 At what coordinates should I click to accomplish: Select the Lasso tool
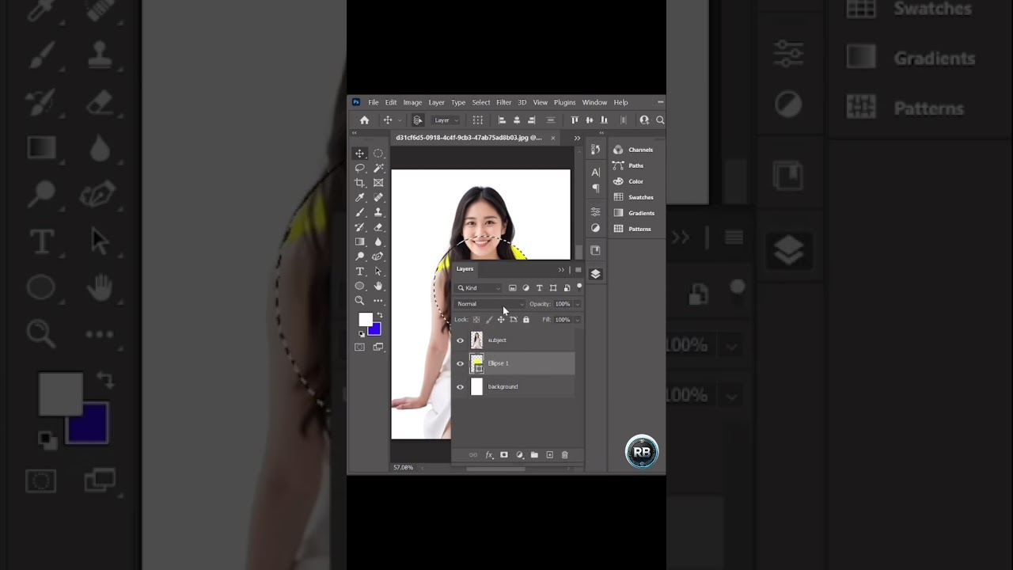click(359, 168)
